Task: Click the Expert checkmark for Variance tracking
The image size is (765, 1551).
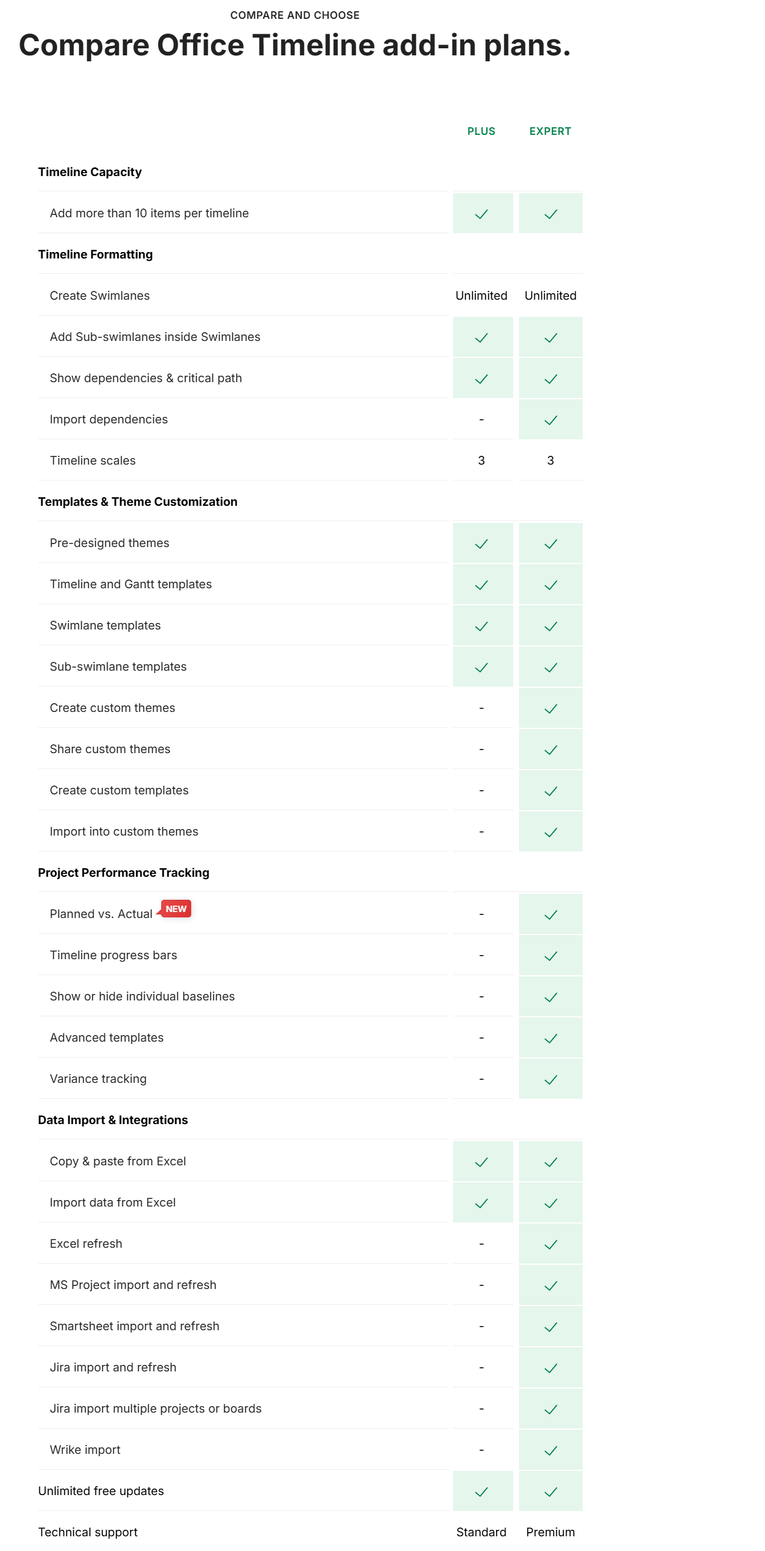Action: click(x=550, y=1079)
